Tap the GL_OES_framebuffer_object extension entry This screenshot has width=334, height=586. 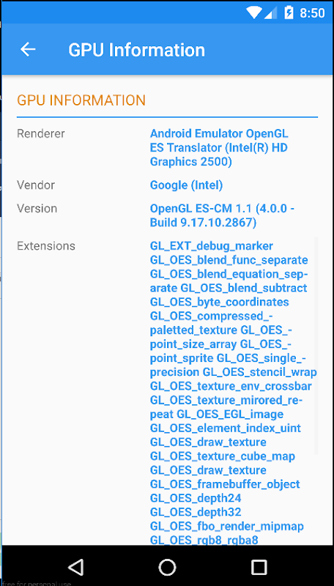point(225,484)
